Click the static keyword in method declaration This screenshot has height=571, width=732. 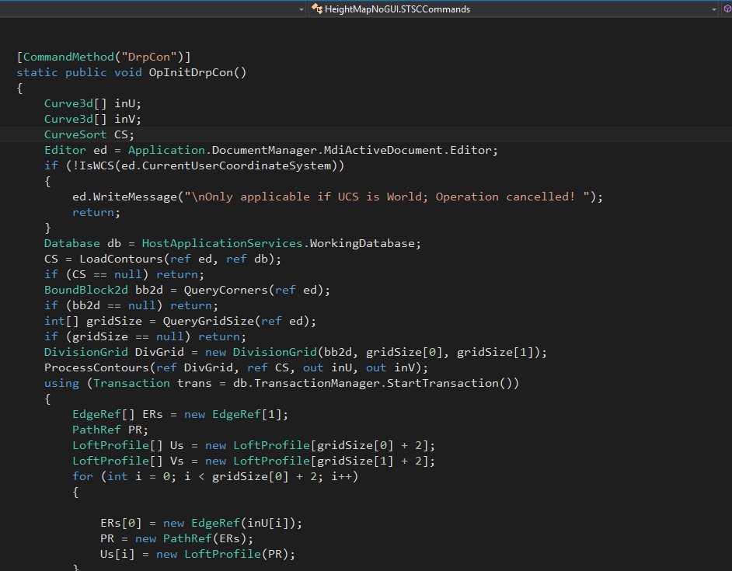pyautogui.click(x=37, y=72)
